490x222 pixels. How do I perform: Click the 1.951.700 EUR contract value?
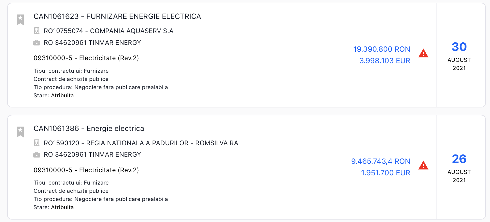point(385,173)
